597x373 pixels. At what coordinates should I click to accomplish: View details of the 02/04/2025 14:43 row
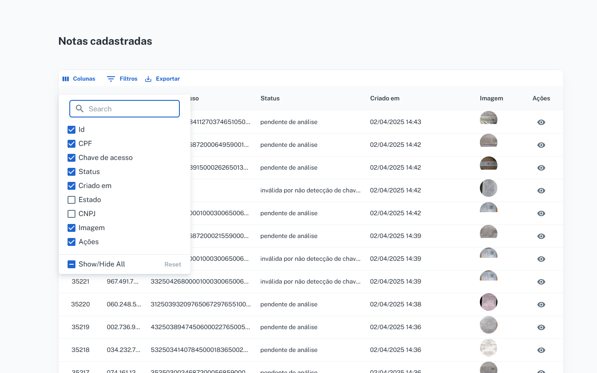(541, 122)
